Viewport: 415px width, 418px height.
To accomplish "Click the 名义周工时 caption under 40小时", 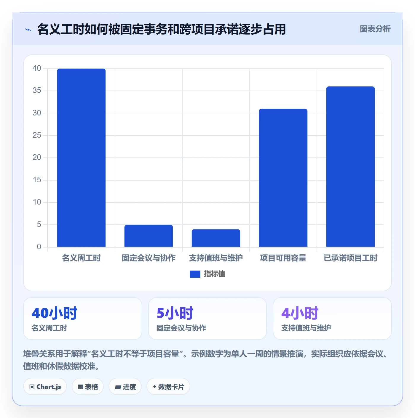I will [49, 328].
